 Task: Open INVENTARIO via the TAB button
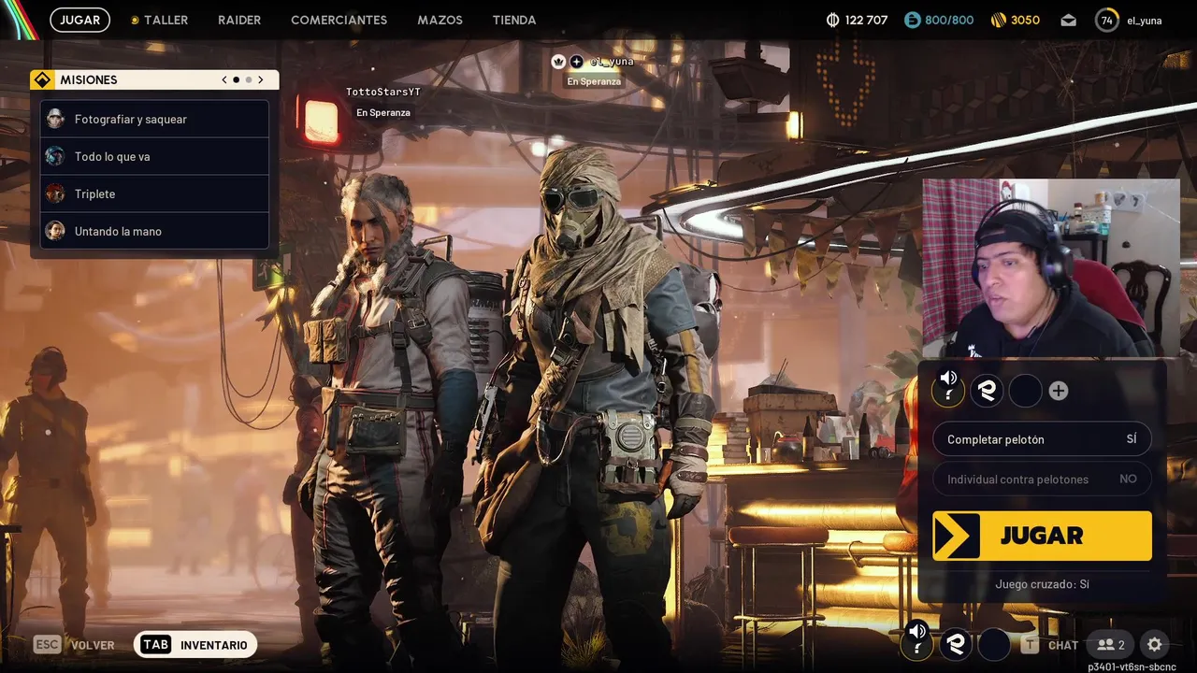tap(195, 645)
